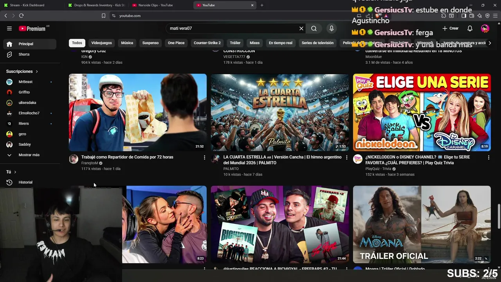Image resolution: width=501 pixels, height=282 pixels.
Task: Open ulisesdaka subscription channel
Action: point(31,103)
